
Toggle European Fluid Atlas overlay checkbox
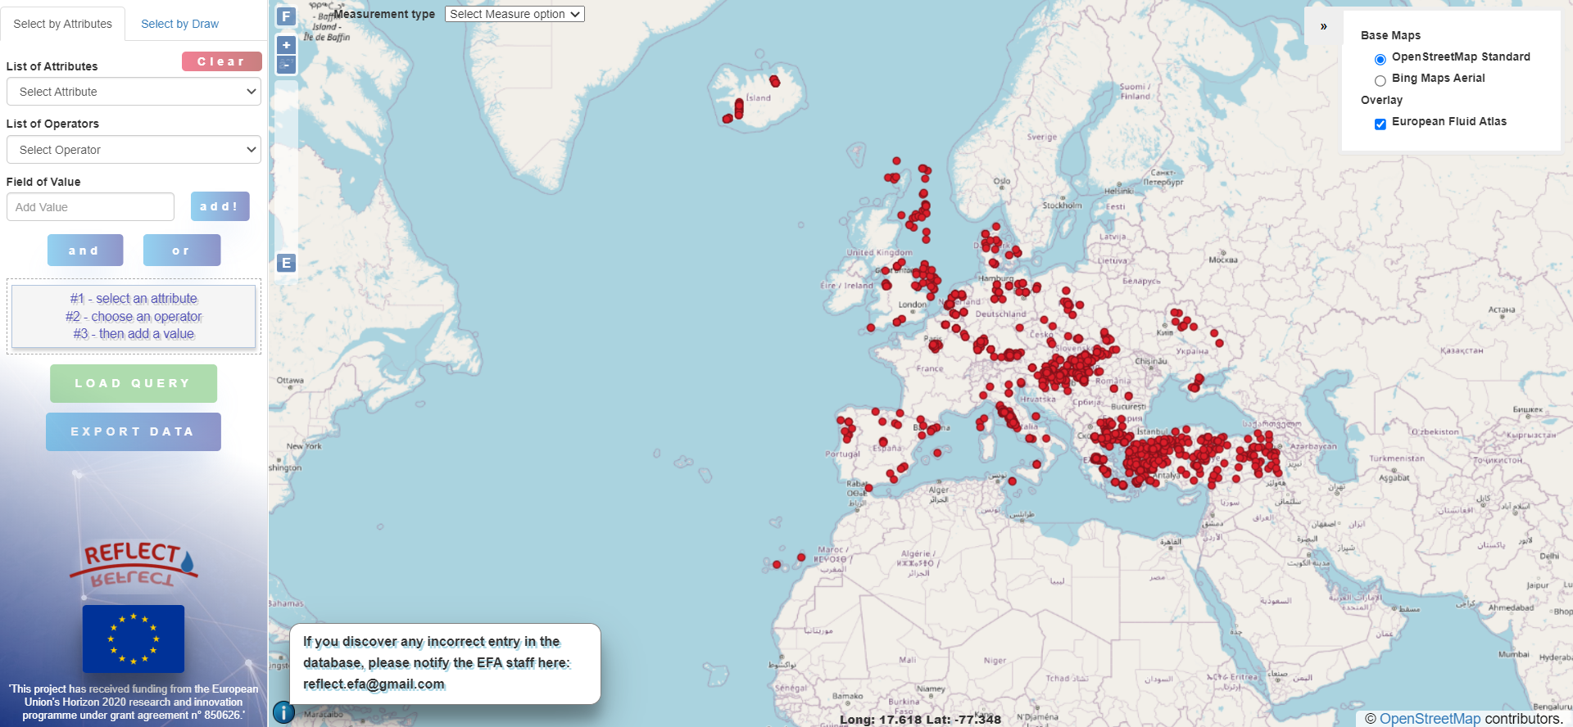[1380, 124]
